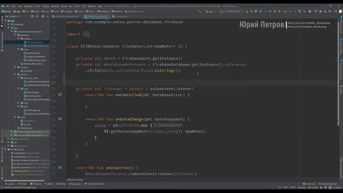Click the green Debug bug icon
This screenshot has height=193, width=343.
point(260,11)
